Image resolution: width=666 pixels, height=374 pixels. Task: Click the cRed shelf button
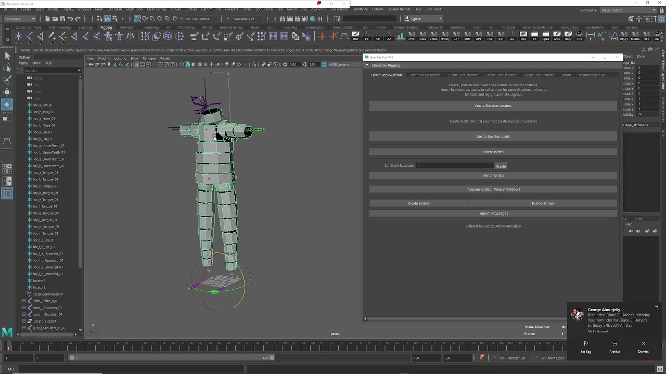tap(422, 36)
